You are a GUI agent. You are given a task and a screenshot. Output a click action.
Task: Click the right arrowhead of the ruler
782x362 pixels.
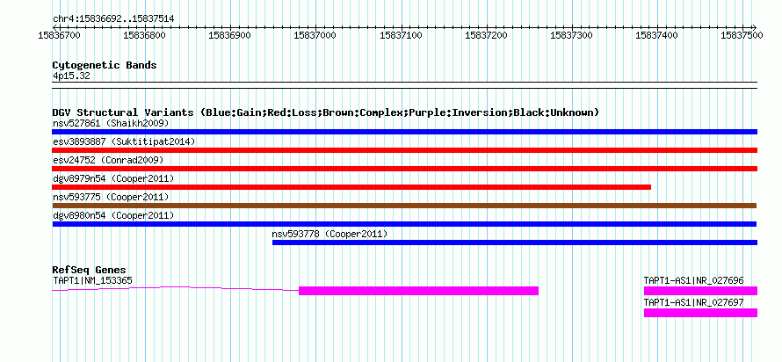[x=754, y=27]
